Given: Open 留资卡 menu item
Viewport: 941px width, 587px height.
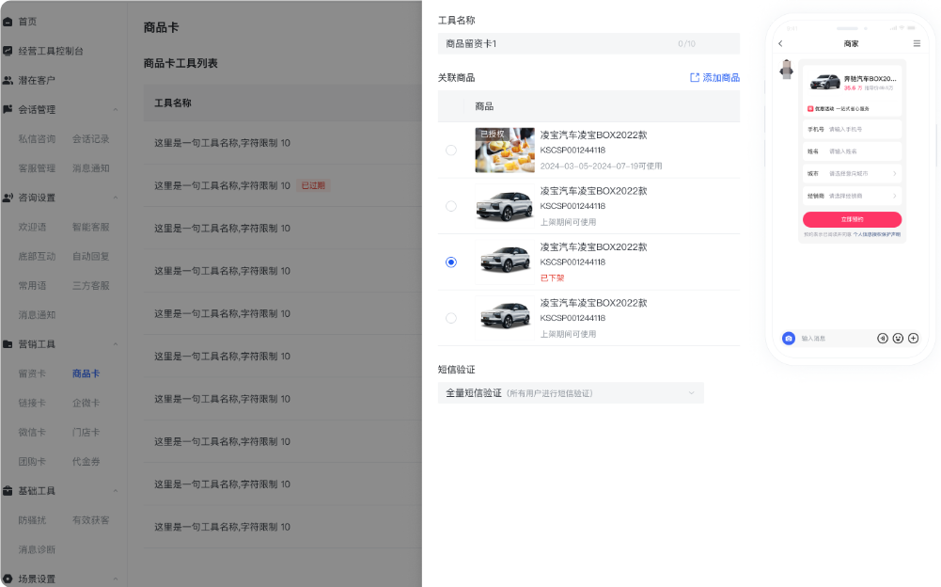Looking at the screenshot, I should [32, 373].
